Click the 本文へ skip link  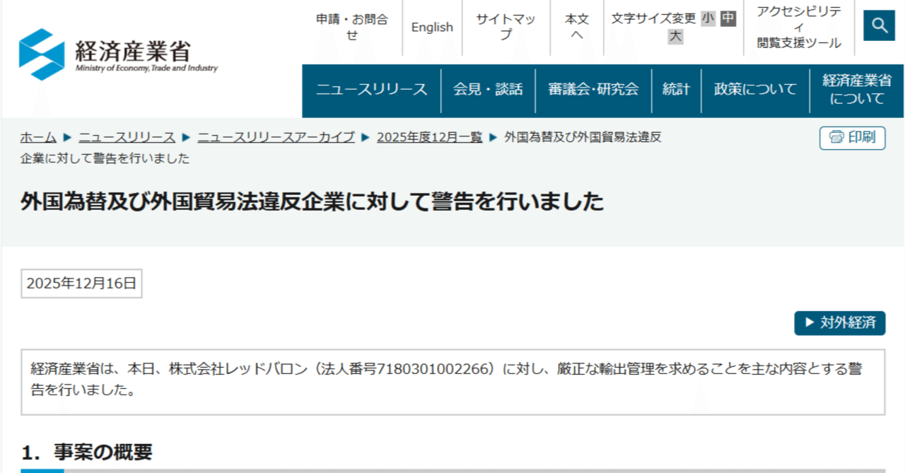pyautogui.click(x=578, y=27)
